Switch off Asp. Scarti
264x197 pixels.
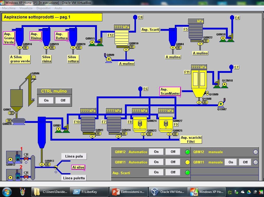(173, 172)
